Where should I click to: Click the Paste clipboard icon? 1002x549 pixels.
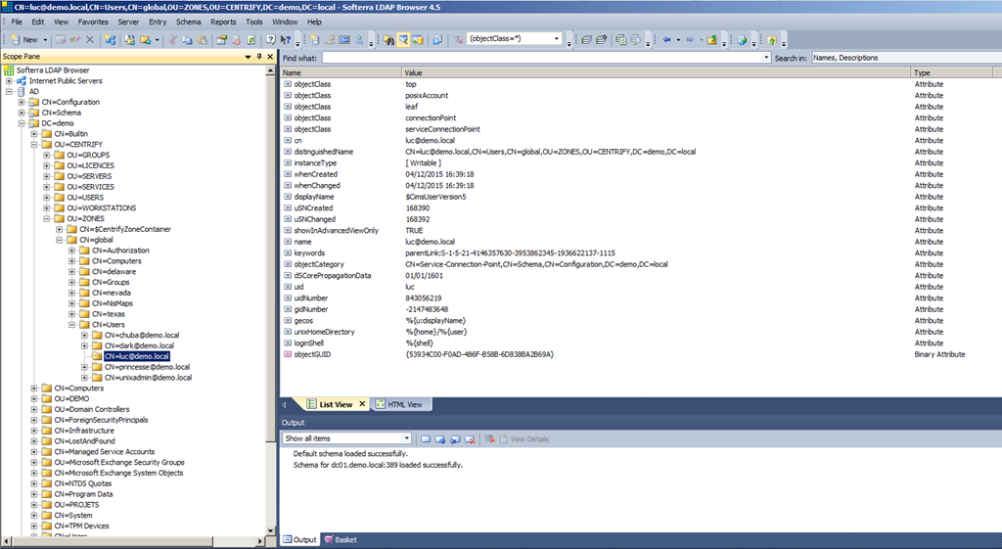click(202, 39)
